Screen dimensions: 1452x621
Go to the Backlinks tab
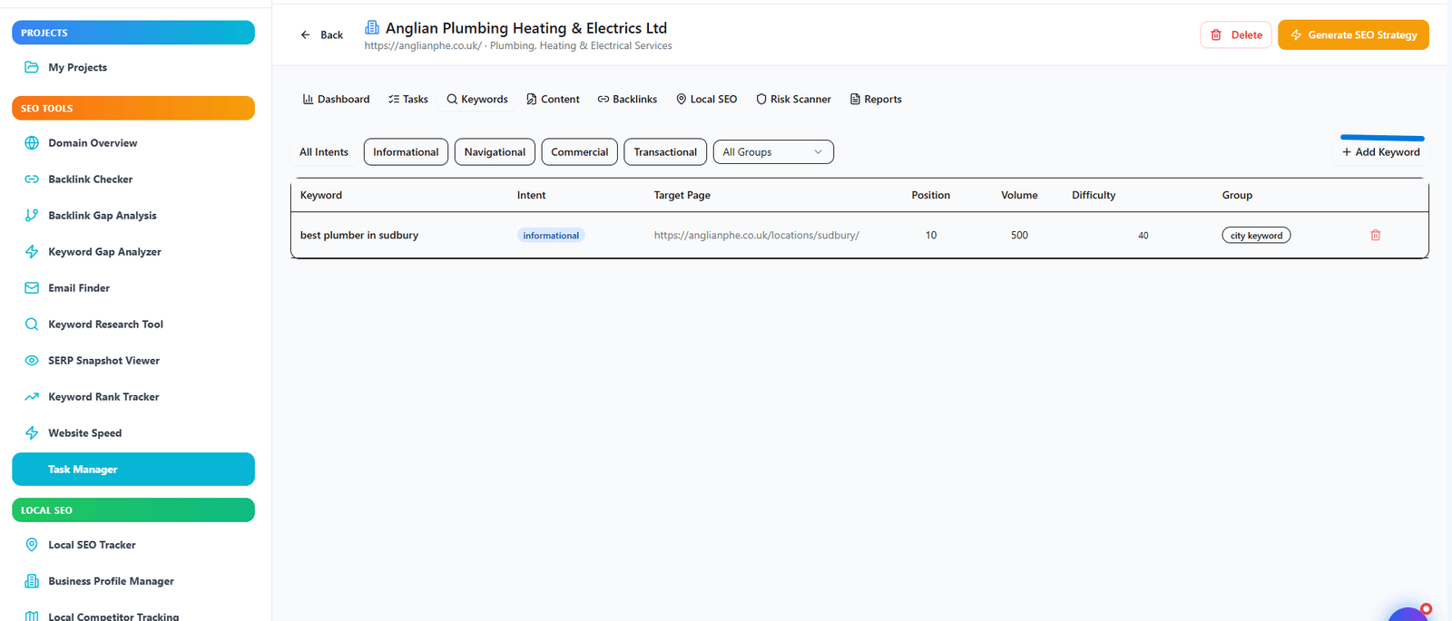627,99
